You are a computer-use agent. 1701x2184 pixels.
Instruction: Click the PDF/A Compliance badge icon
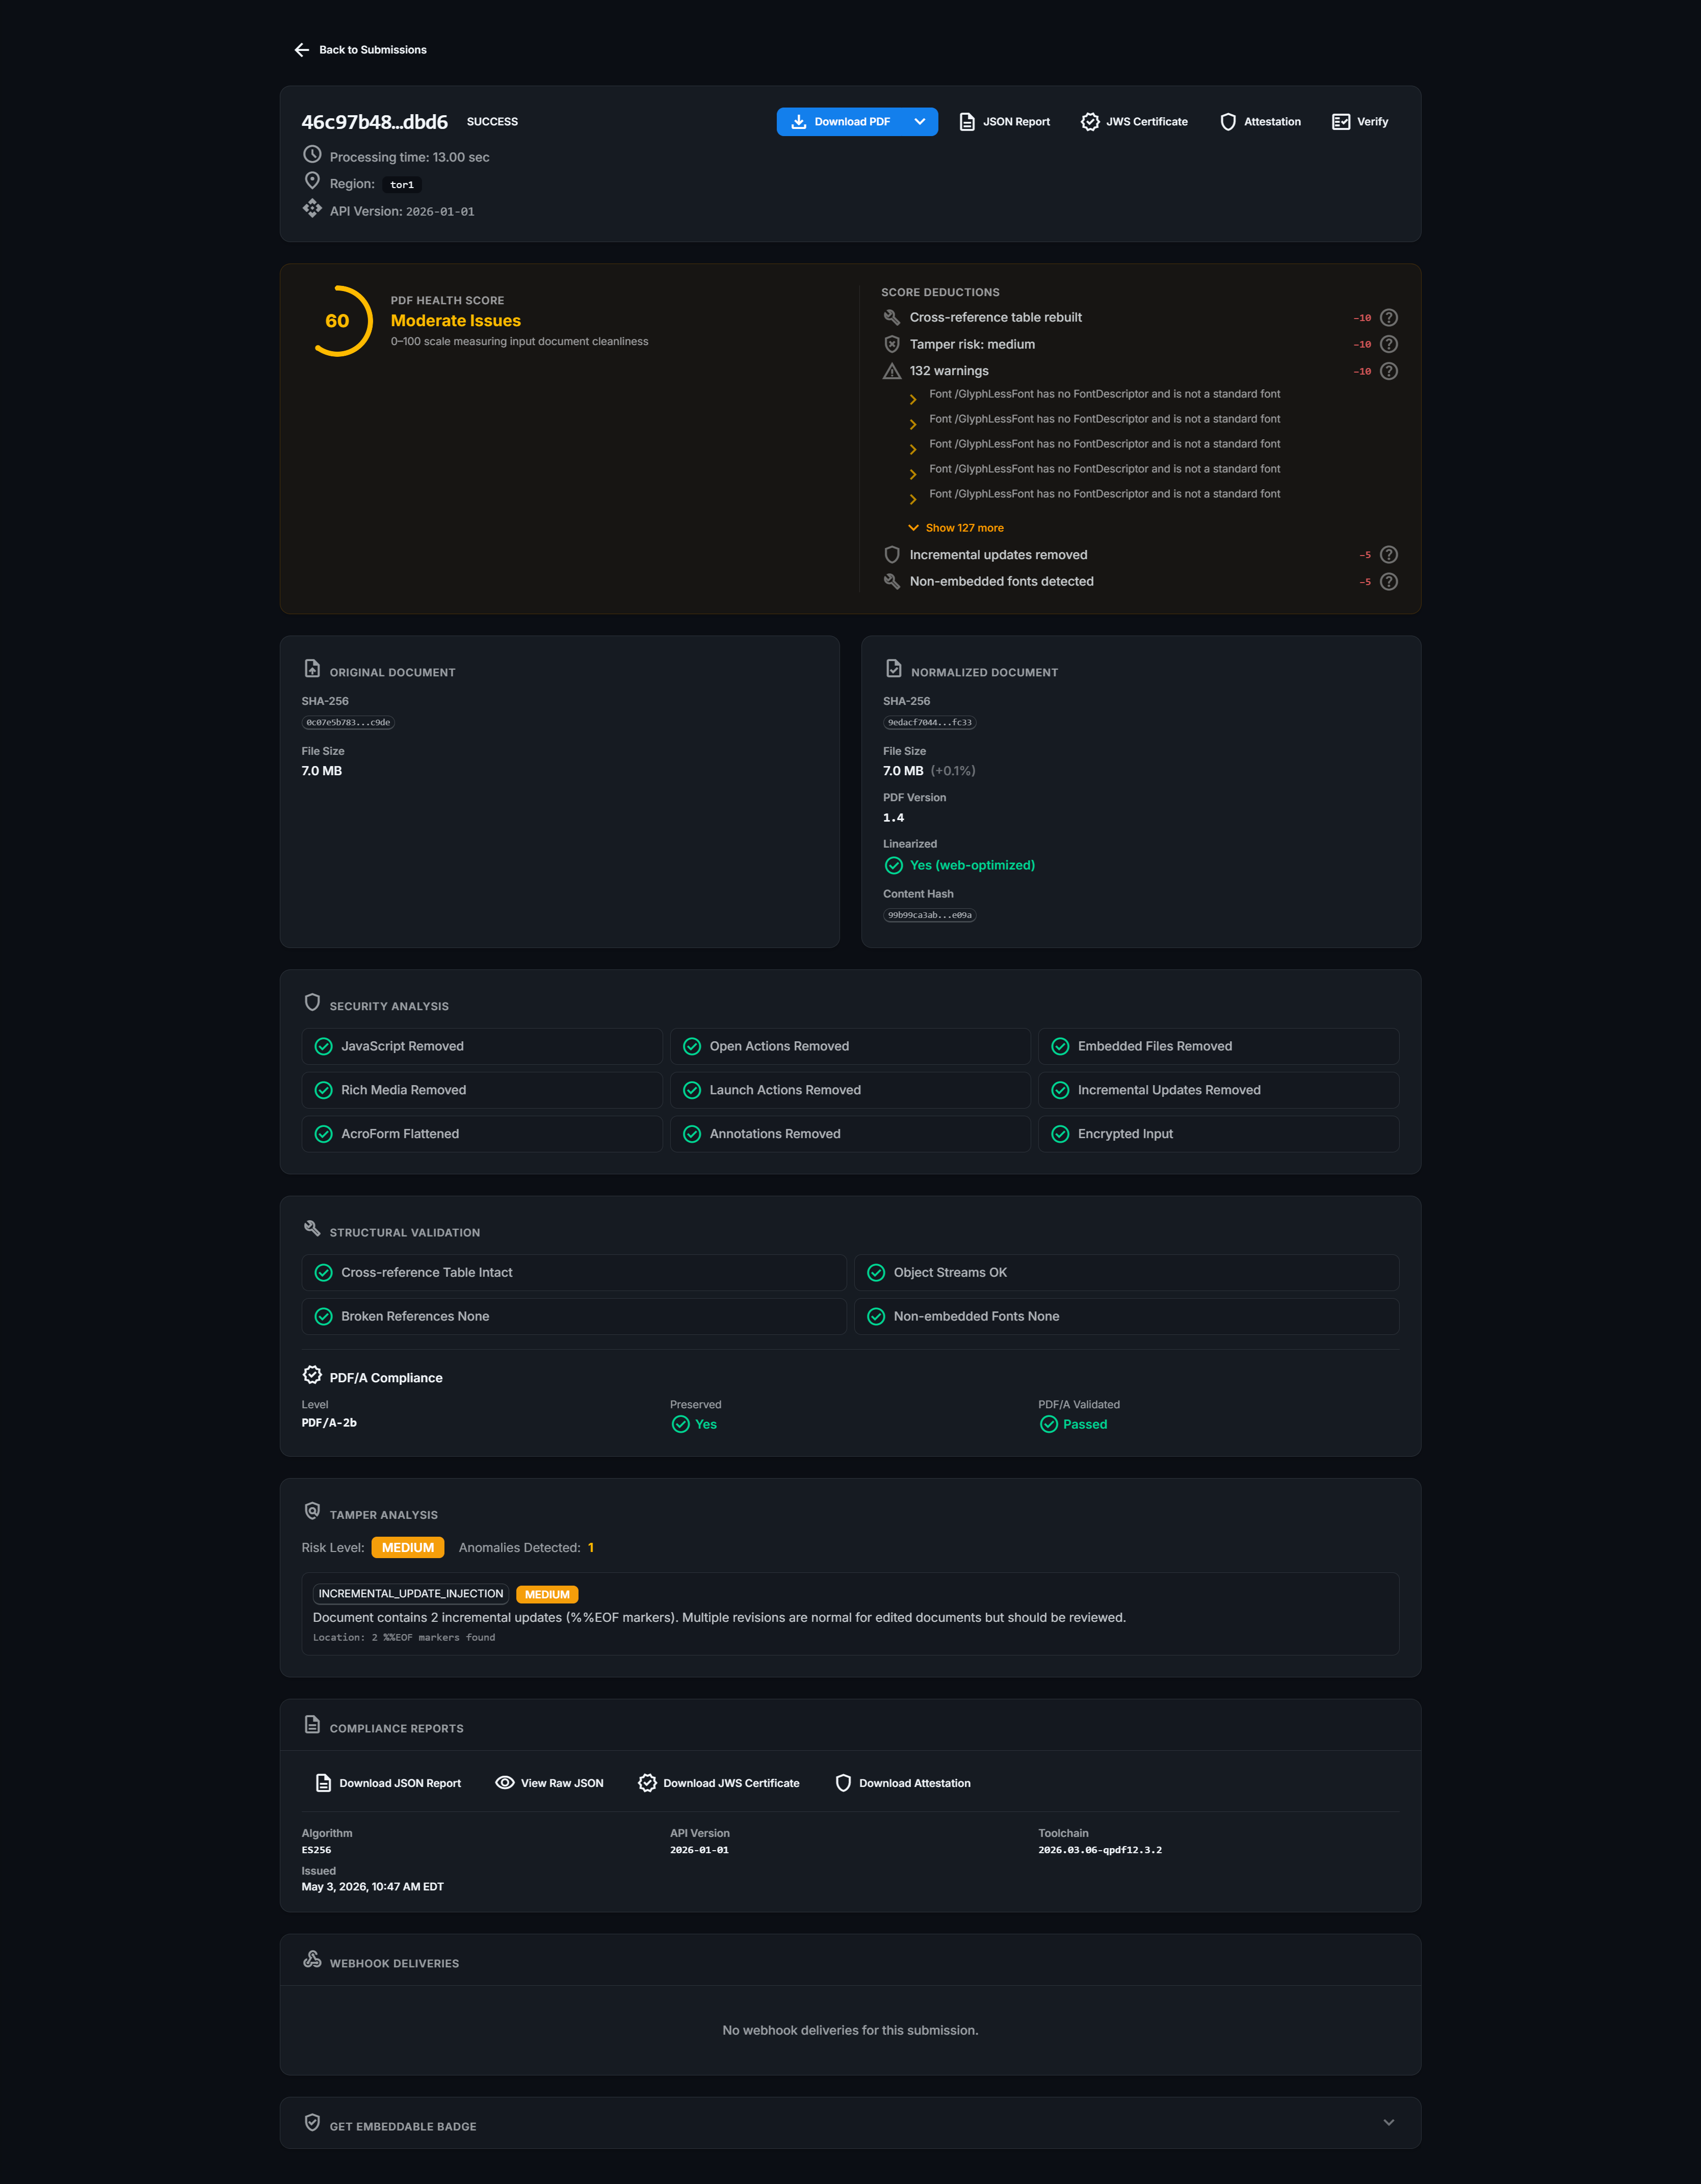point(312,1375)
